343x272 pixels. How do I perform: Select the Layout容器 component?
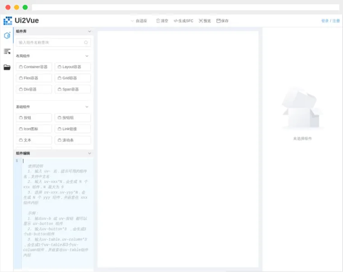tap(73, 67)
